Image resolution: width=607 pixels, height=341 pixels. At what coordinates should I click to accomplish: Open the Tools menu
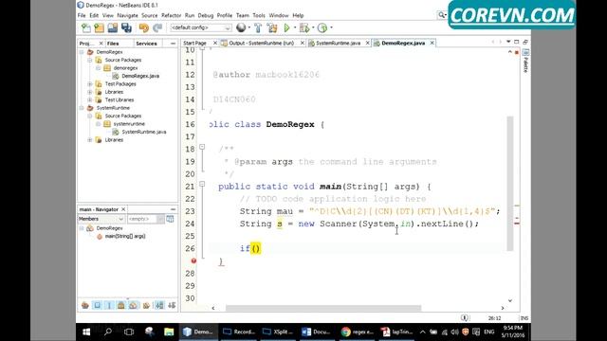(x=259, y=15)
